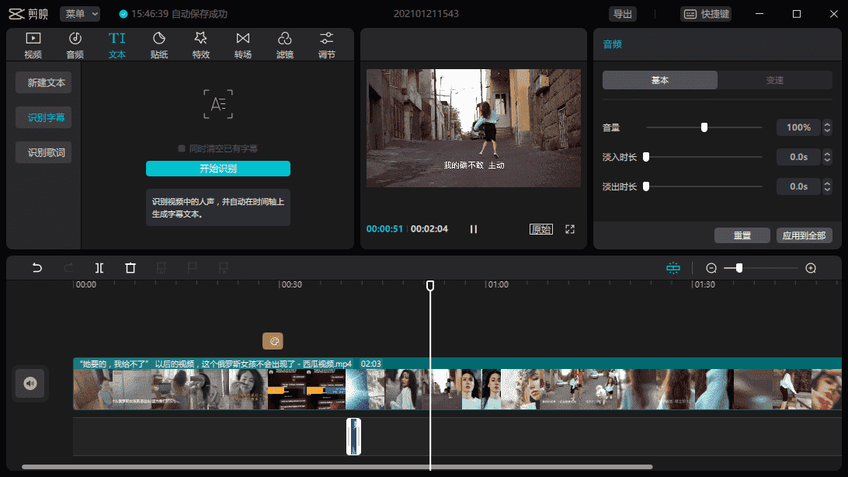Open the 转场 transitions panel
The image size is (848, 477).
[x=243, y=44]
